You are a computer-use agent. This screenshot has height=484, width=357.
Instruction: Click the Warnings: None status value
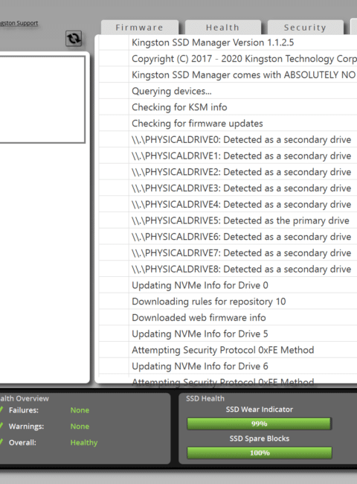(80, 426)
